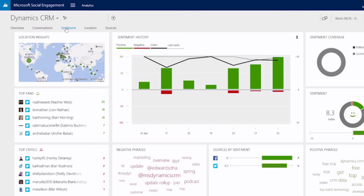The image size is (364, 196).
Task: Open nadinewest (Nadine West) profile
Action: click(52, 102)
